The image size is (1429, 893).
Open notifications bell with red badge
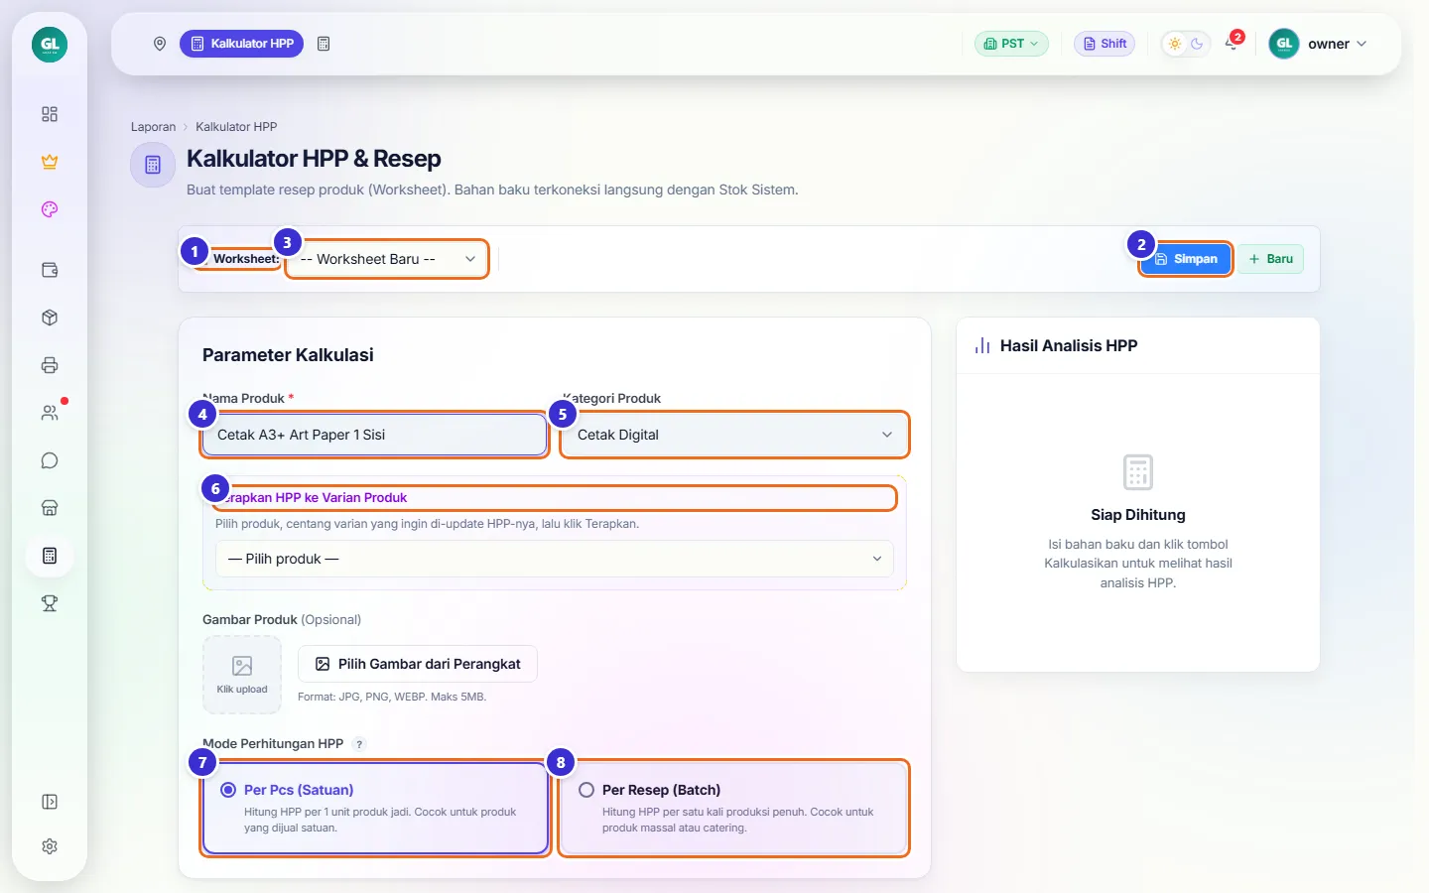1233,43
